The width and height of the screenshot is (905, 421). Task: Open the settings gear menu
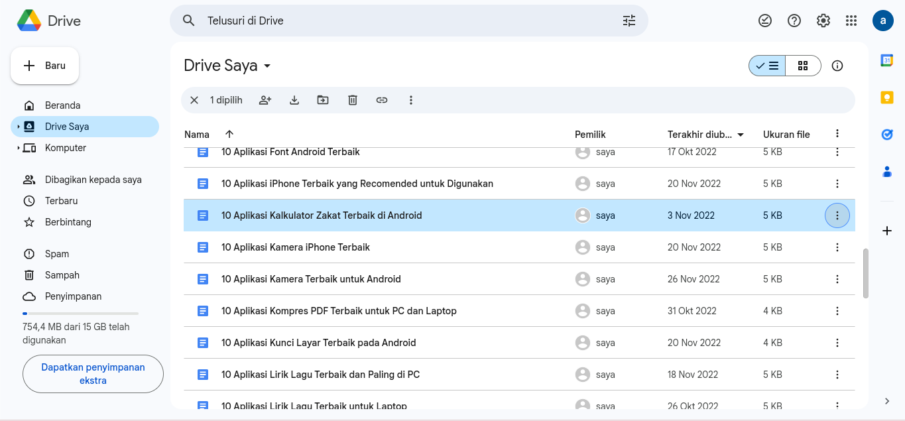[x=823, y=21]
